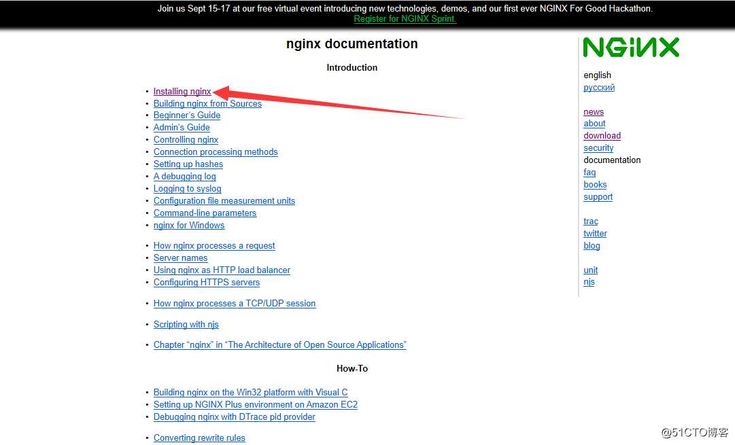Open Setting up NGINX Plus on Amazon EC2
735x445 pixels.
click(256, 404)
